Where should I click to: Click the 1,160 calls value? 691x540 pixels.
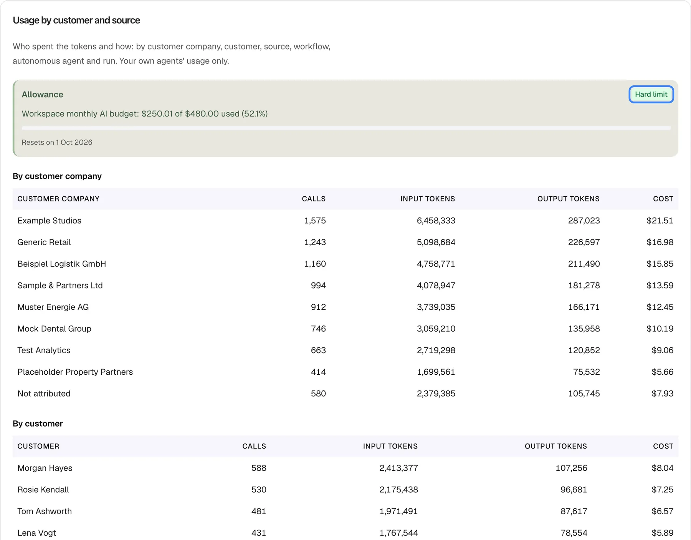click(315, 264)
